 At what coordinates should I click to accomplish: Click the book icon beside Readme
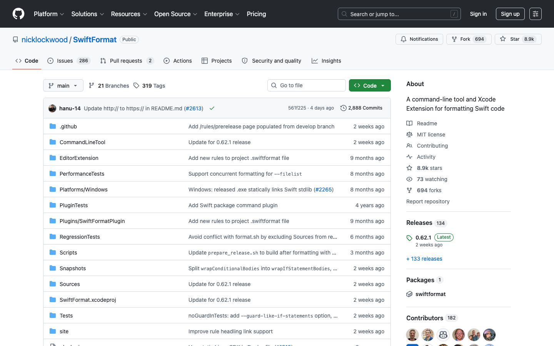(x=409, y=123)
